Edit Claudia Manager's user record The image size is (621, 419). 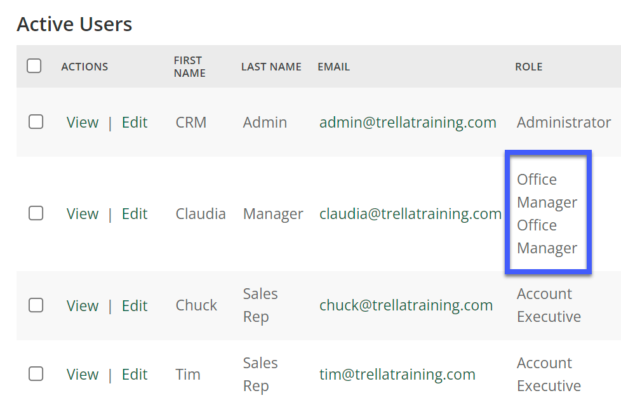click(135, 214)
